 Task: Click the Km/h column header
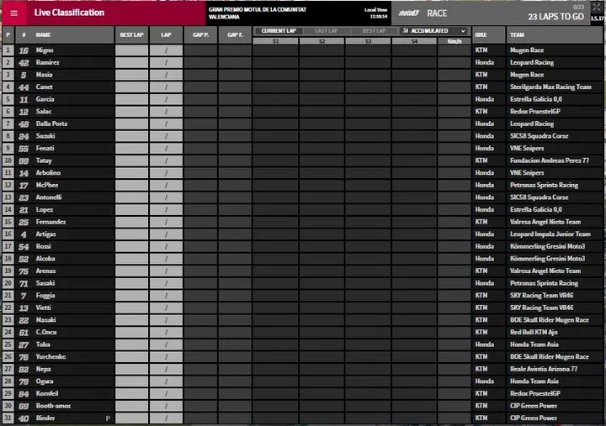[x=454, y=41]
